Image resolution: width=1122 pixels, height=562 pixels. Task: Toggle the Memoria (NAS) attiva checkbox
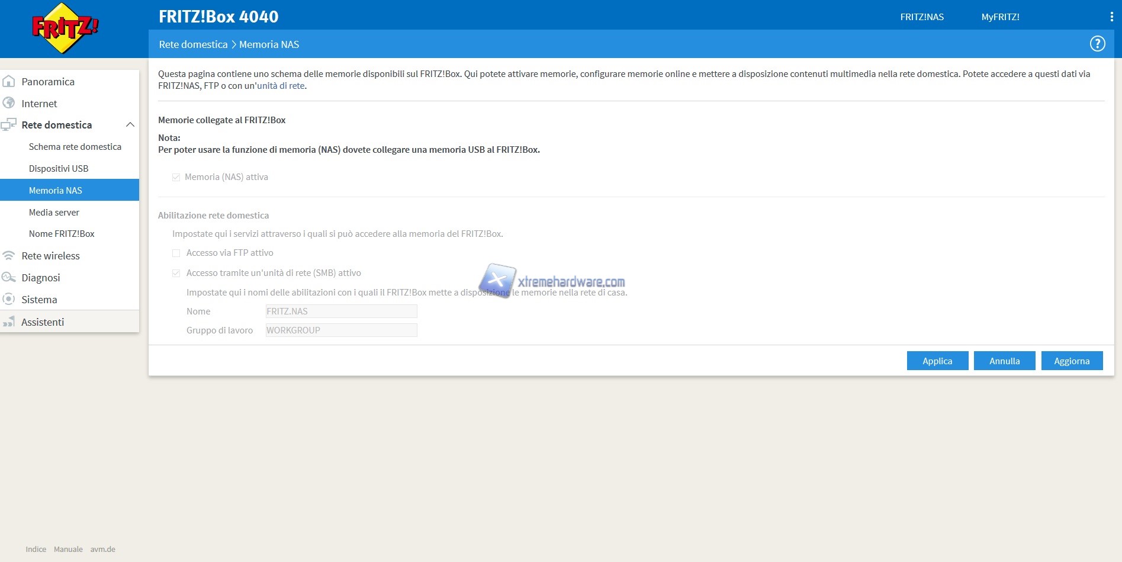pyautogui.click(x=176, y=177)
